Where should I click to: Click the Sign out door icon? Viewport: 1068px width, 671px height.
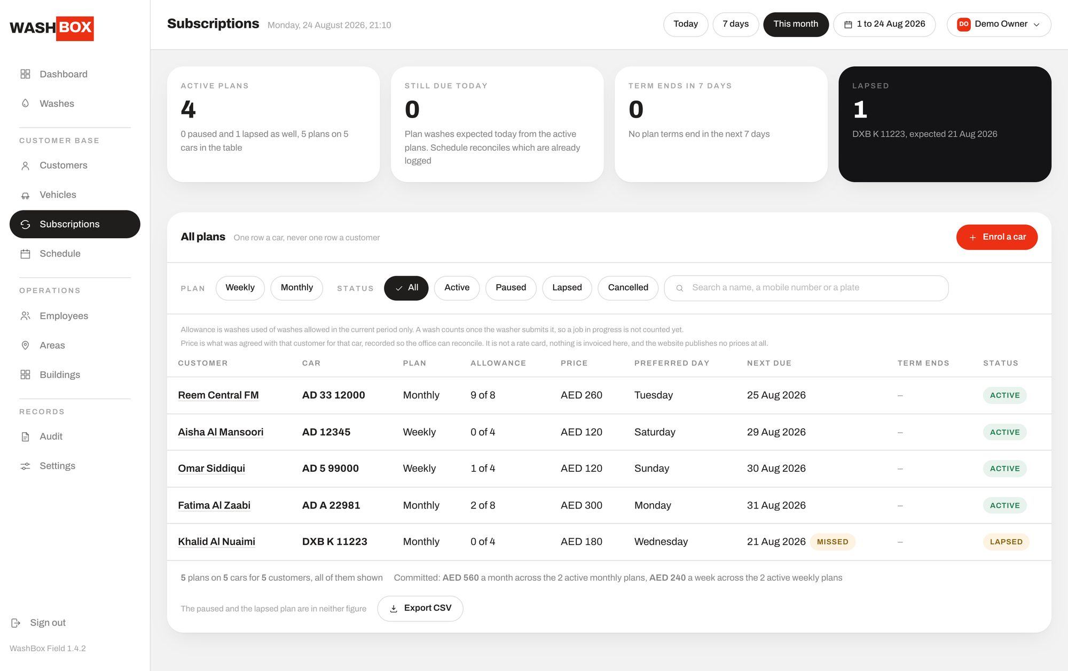point(15,623)
